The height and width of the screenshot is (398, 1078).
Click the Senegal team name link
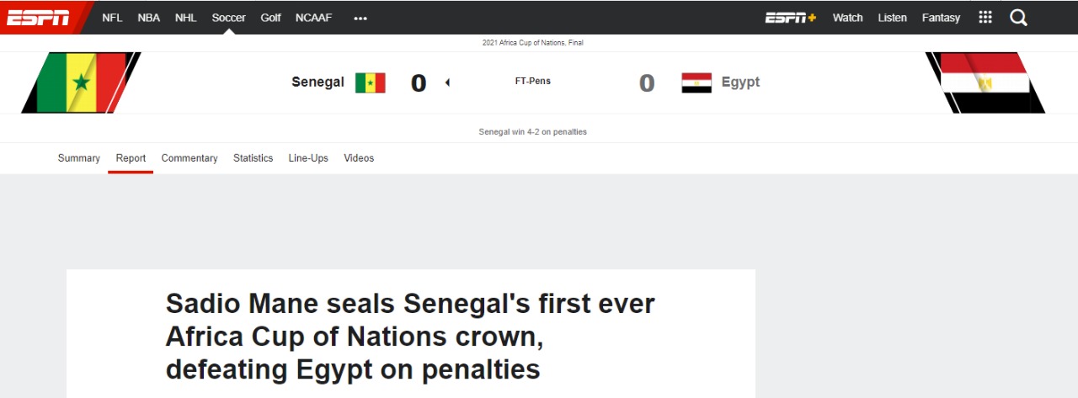coord(318,82)
